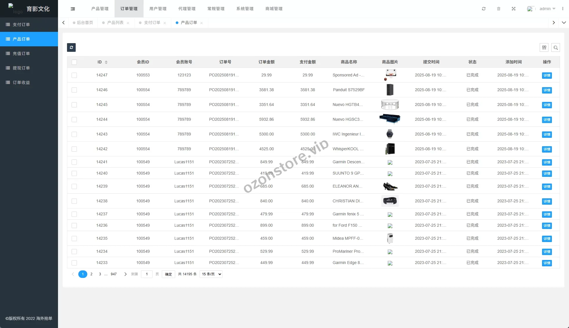569x328 pixels.
Task: Click the sidebar collapse menu icon
Action: (x=73, y=9)
